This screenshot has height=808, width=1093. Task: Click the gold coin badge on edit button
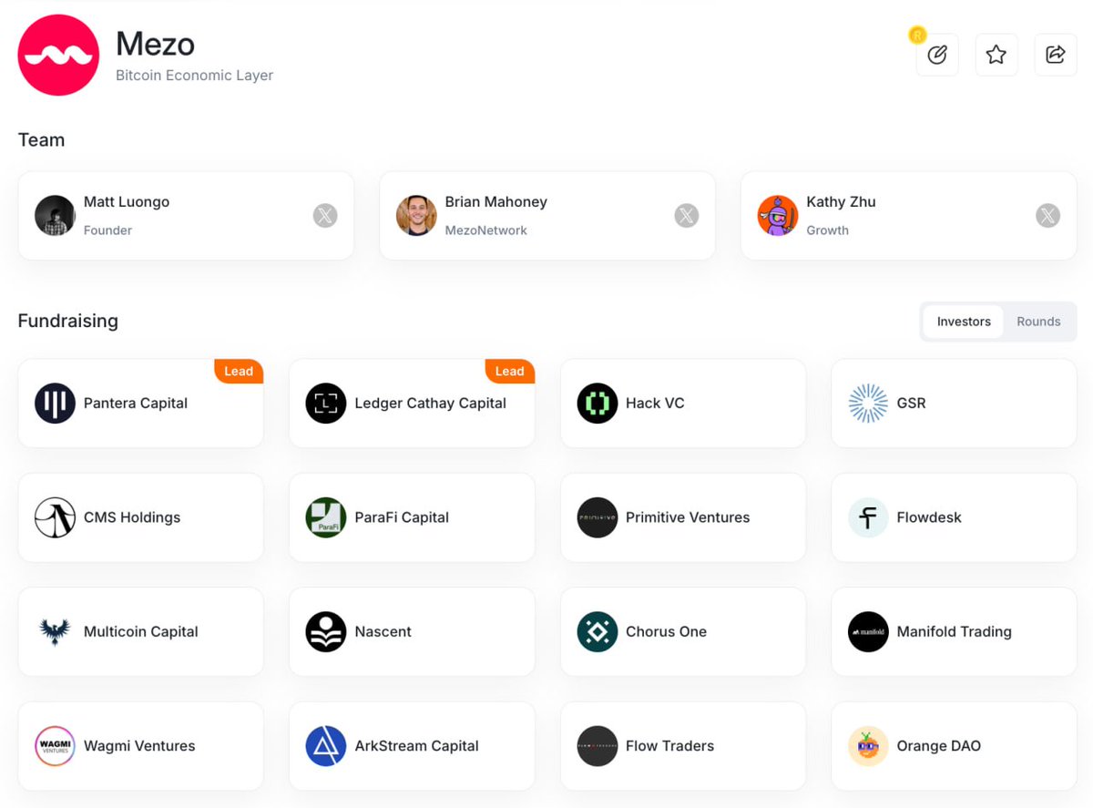(x=917, y=36)
